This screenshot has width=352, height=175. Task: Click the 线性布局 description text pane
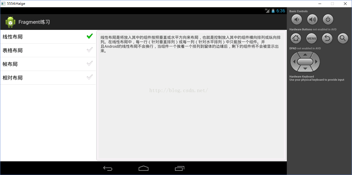[x=191, y=95]
